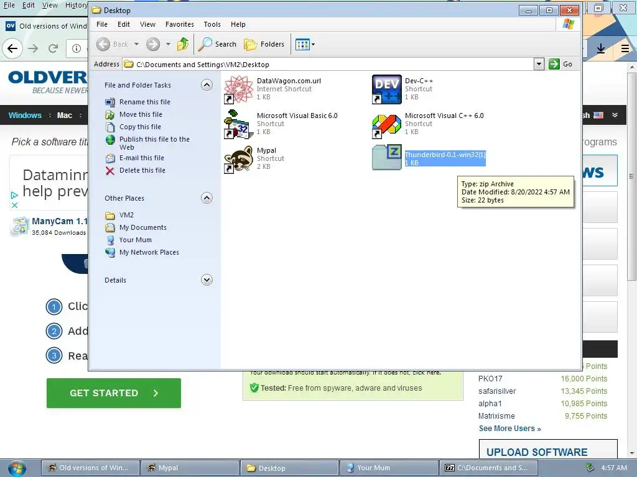637x477 pixels.
Task: Click Publish this file to the Web
Action: [x=154, y=143]
